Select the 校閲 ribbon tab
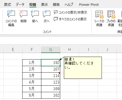122x100 pixels. point(33,4)
